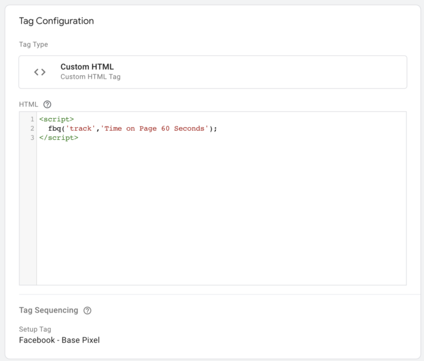Image resolution: width=424 pixels, height=361 pixels.
Task: Click line number 1 in the gutter
Action: coord(32,119)
